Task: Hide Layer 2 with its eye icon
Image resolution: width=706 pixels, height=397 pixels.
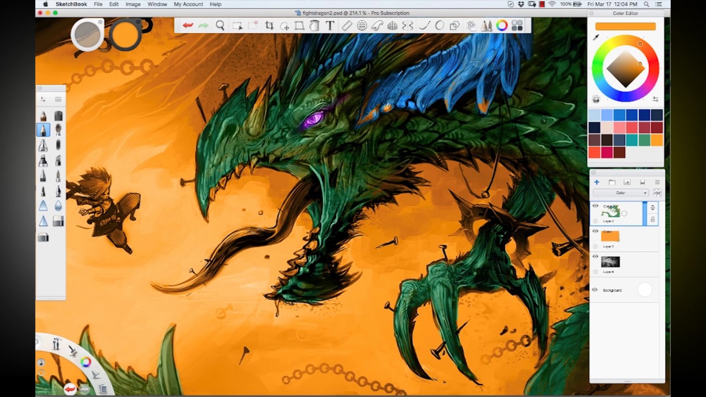Action: (595, 206)
